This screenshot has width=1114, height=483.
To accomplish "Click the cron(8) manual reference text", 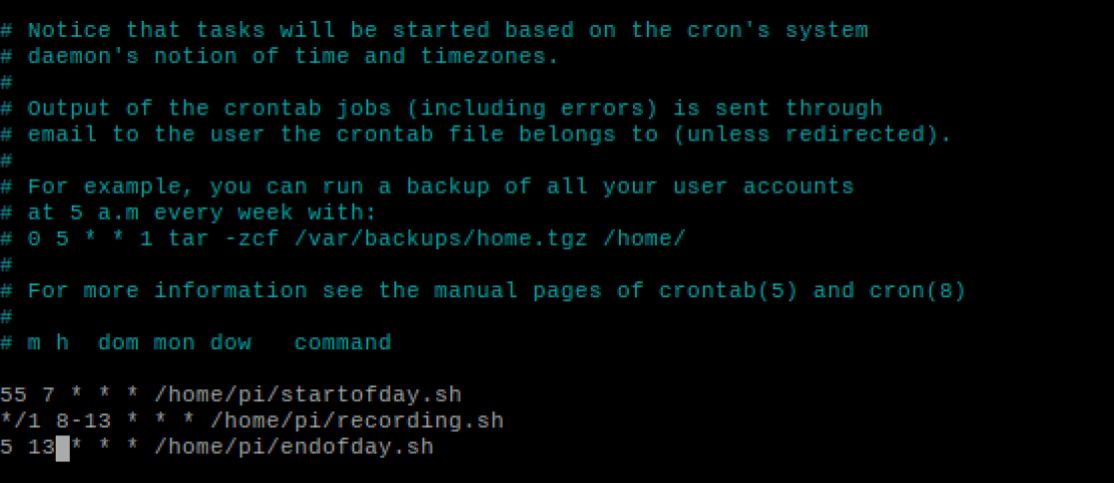I will click(918, 291).
